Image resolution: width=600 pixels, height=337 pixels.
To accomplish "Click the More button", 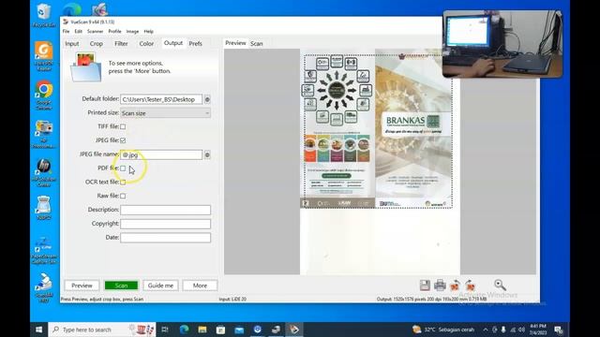I will 200,286.
